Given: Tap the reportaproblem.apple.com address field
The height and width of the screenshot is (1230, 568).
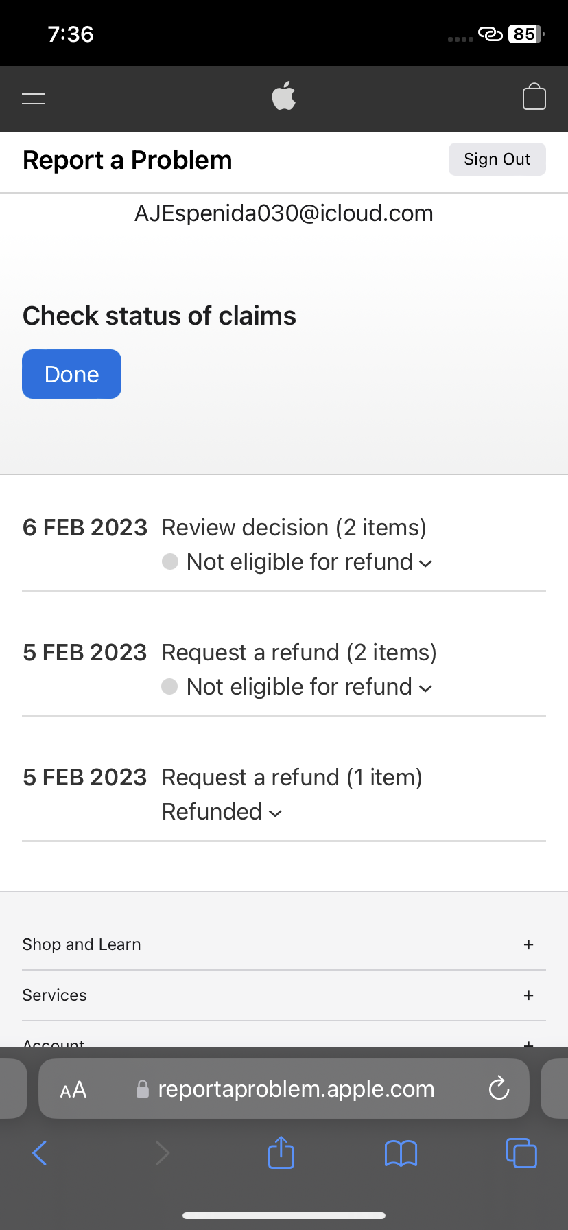Looking at the screenshot, I should 296,1089.
